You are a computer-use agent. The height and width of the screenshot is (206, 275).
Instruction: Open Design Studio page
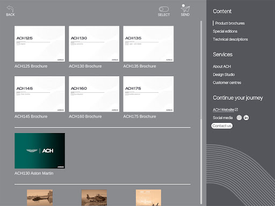click(x=224, y=75)
